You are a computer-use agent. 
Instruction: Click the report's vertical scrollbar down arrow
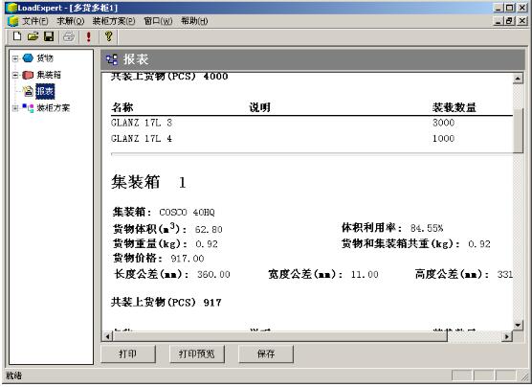(x=518, y=325)
